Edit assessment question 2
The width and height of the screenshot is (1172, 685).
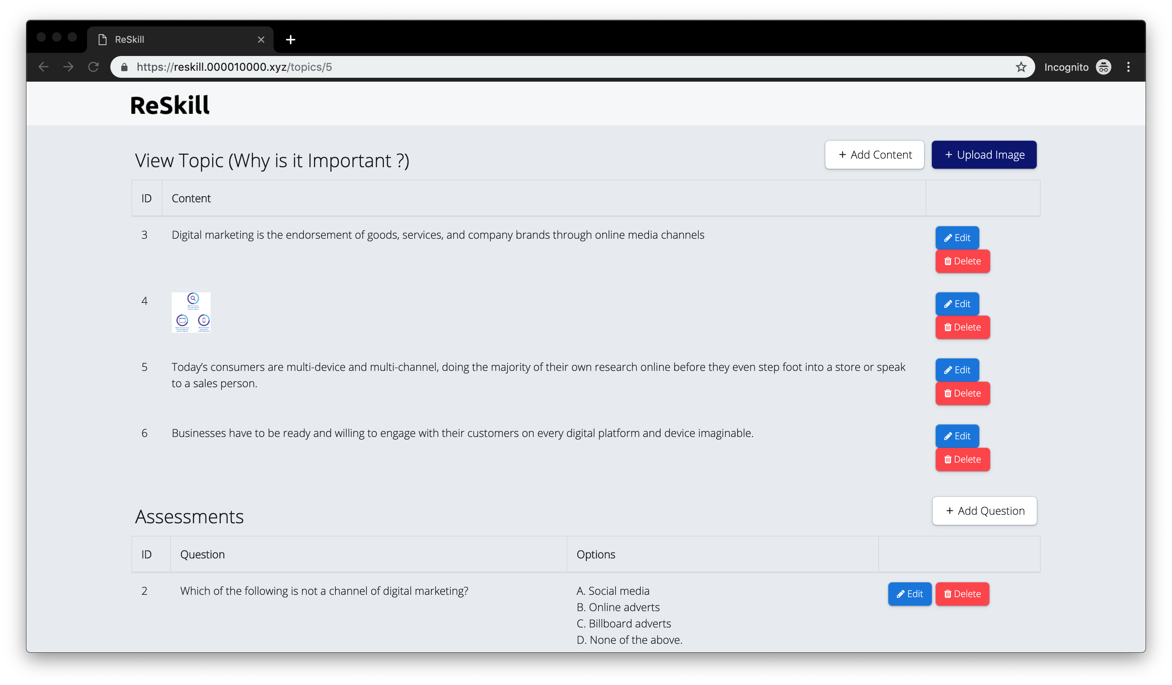(909, 594)
